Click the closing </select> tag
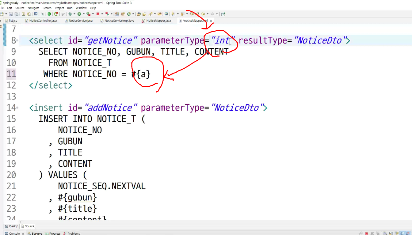The image size is (412, 235). (51, 85)
